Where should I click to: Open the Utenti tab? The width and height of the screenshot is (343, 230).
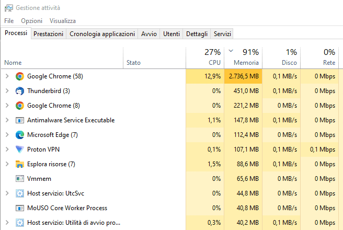click(x=171, y=34)
